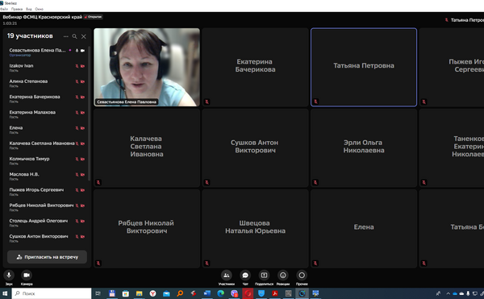Click camera icon next to Севастьянова Елена in list
Screen dimensions: 484x299
(x=82, y=51)
